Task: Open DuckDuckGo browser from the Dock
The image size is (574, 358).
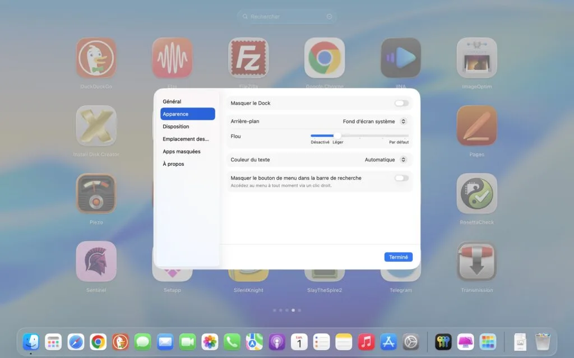Action: pos(121,342)
